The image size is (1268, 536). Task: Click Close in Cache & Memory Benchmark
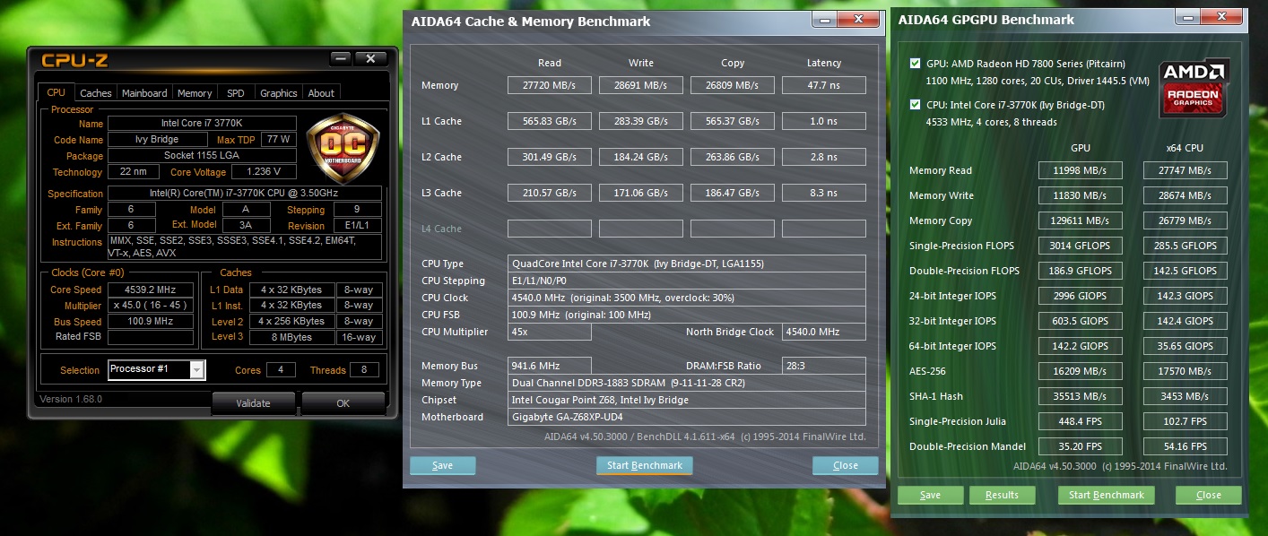point(845,465)
